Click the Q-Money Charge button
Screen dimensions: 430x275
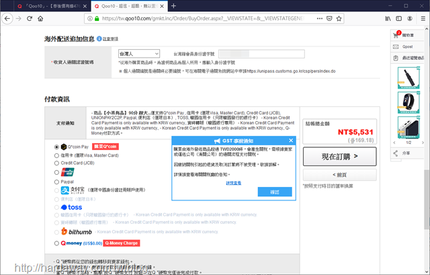click(122, 243)
